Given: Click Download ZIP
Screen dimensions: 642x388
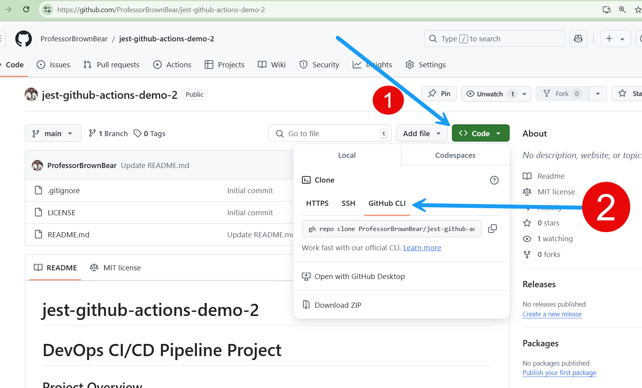Looking at the screenshot, I should [338, 305].
